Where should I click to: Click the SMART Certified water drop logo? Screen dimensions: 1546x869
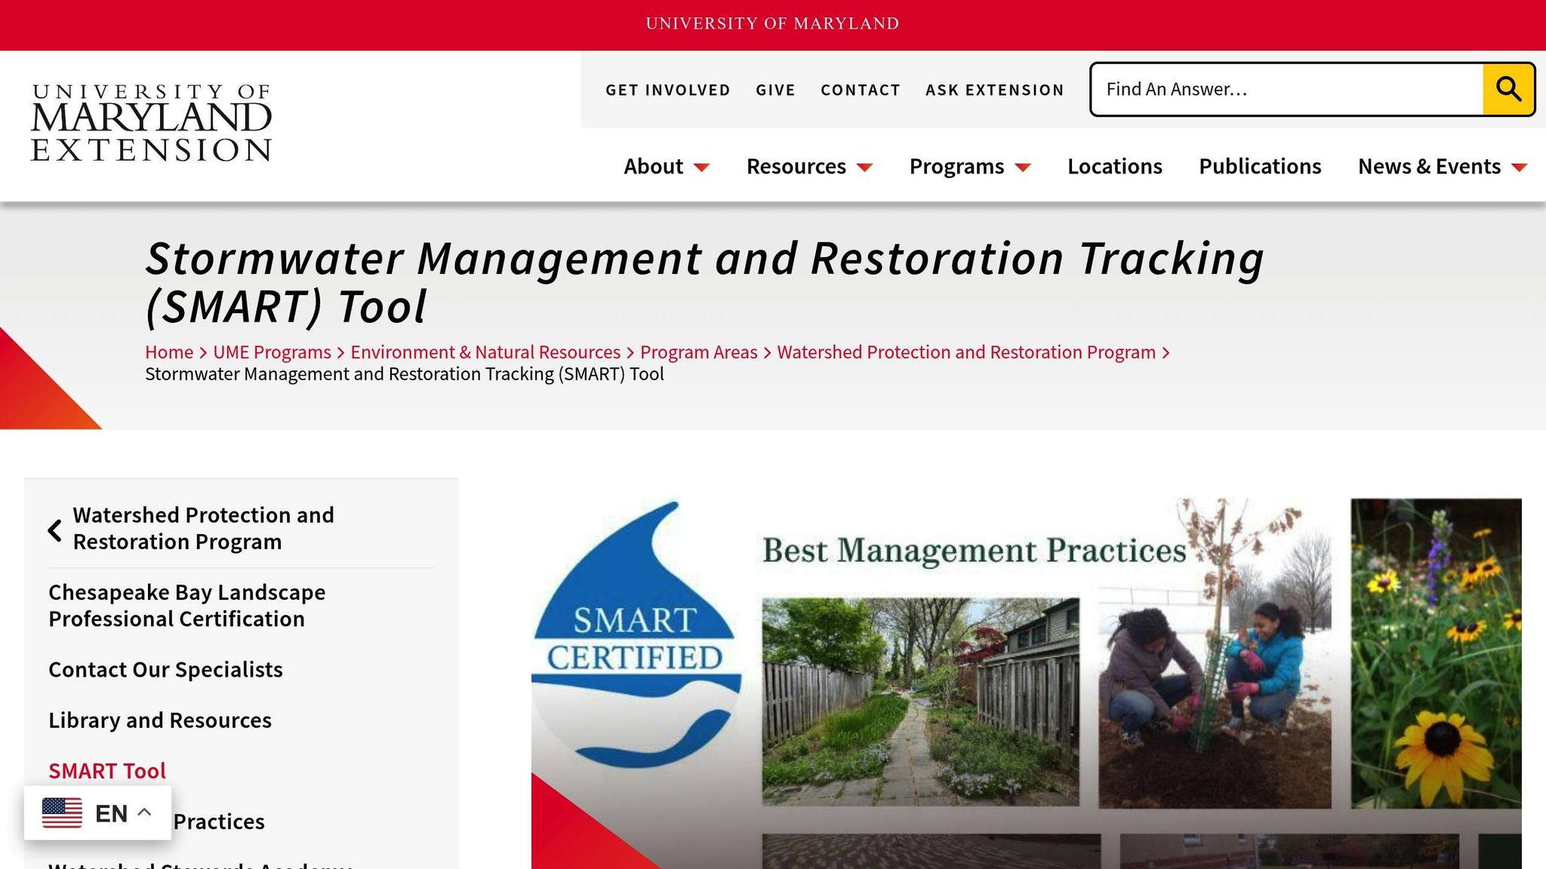coord(636,635)
